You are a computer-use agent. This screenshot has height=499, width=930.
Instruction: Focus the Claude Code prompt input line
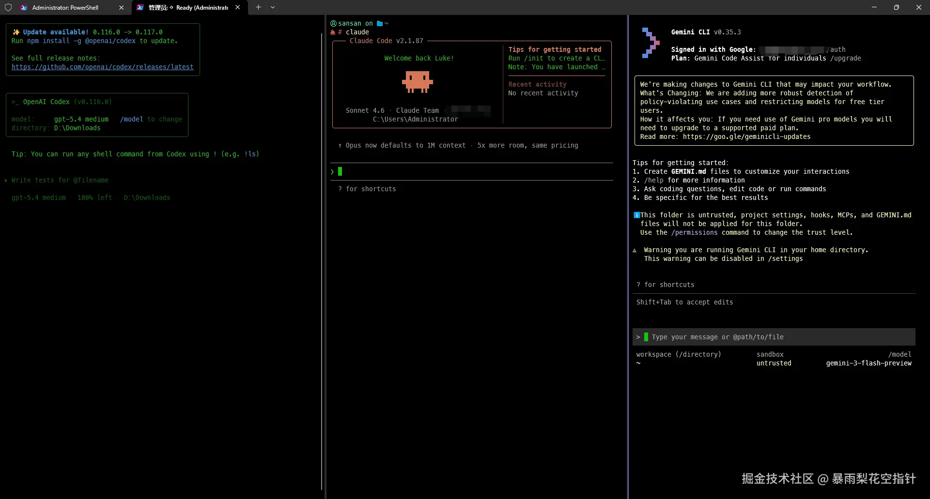click(472, 171)
